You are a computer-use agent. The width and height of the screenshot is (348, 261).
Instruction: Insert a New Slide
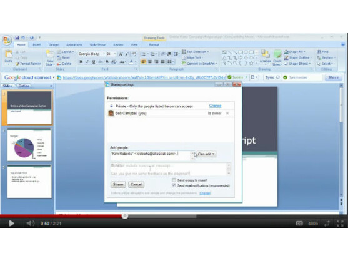[50, 57]
